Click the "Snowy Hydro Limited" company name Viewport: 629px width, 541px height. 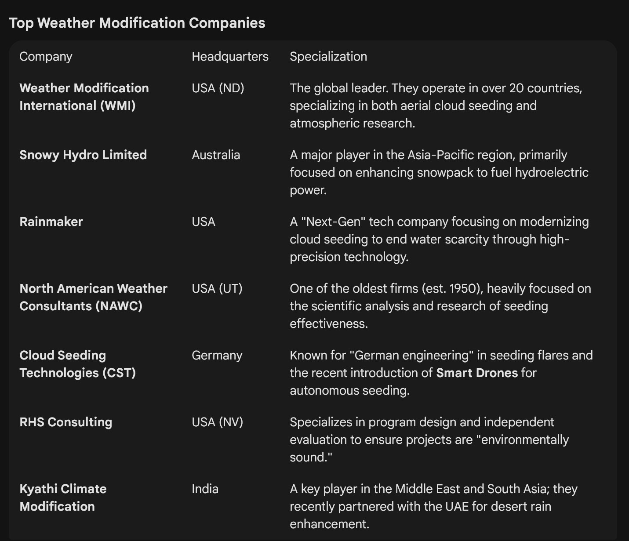click(x=83, y=155)
